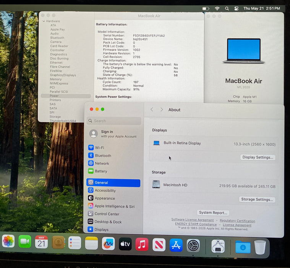Click the Built-in Retina Display row icon
290x268 pixels.
[x=156, y=143]
